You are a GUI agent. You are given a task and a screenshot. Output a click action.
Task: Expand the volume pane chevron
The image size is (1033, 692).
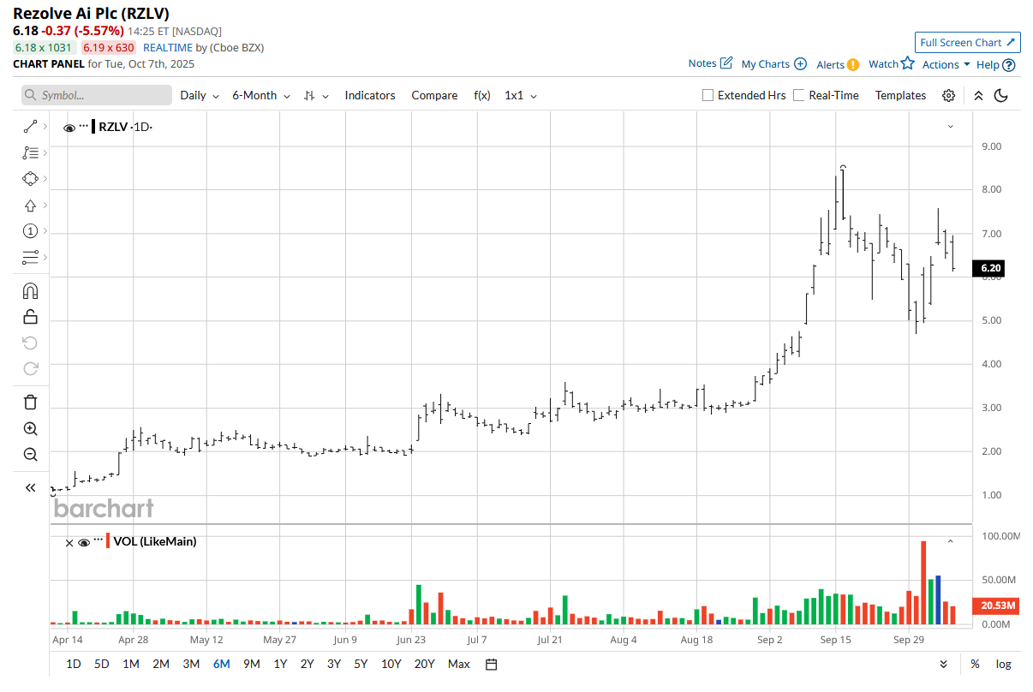click(x=950, y=541)
